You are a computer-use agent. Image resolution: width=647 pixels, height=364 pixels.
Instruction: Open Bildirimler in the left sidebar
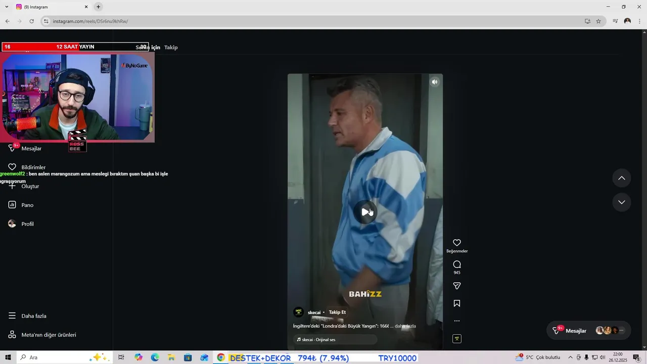click(x=33, y=167)
